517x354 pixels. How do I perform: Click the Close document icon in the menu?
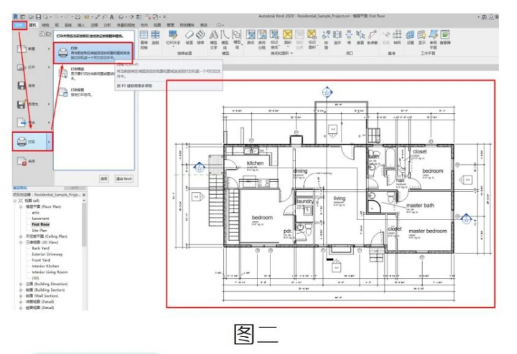pos(21,161)
